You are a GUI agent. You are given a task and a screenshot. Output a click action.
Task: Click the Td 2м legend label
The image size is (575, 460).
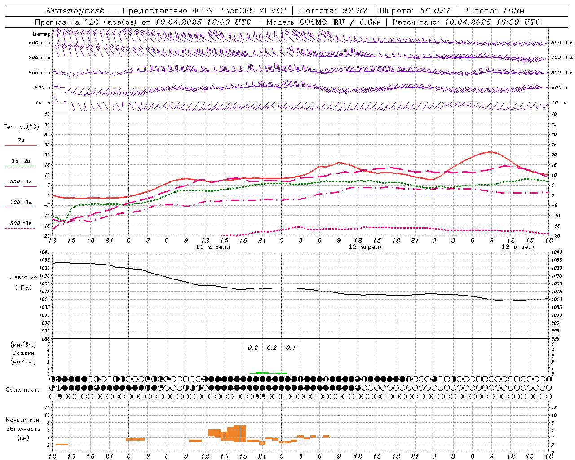tap(21, 161)
